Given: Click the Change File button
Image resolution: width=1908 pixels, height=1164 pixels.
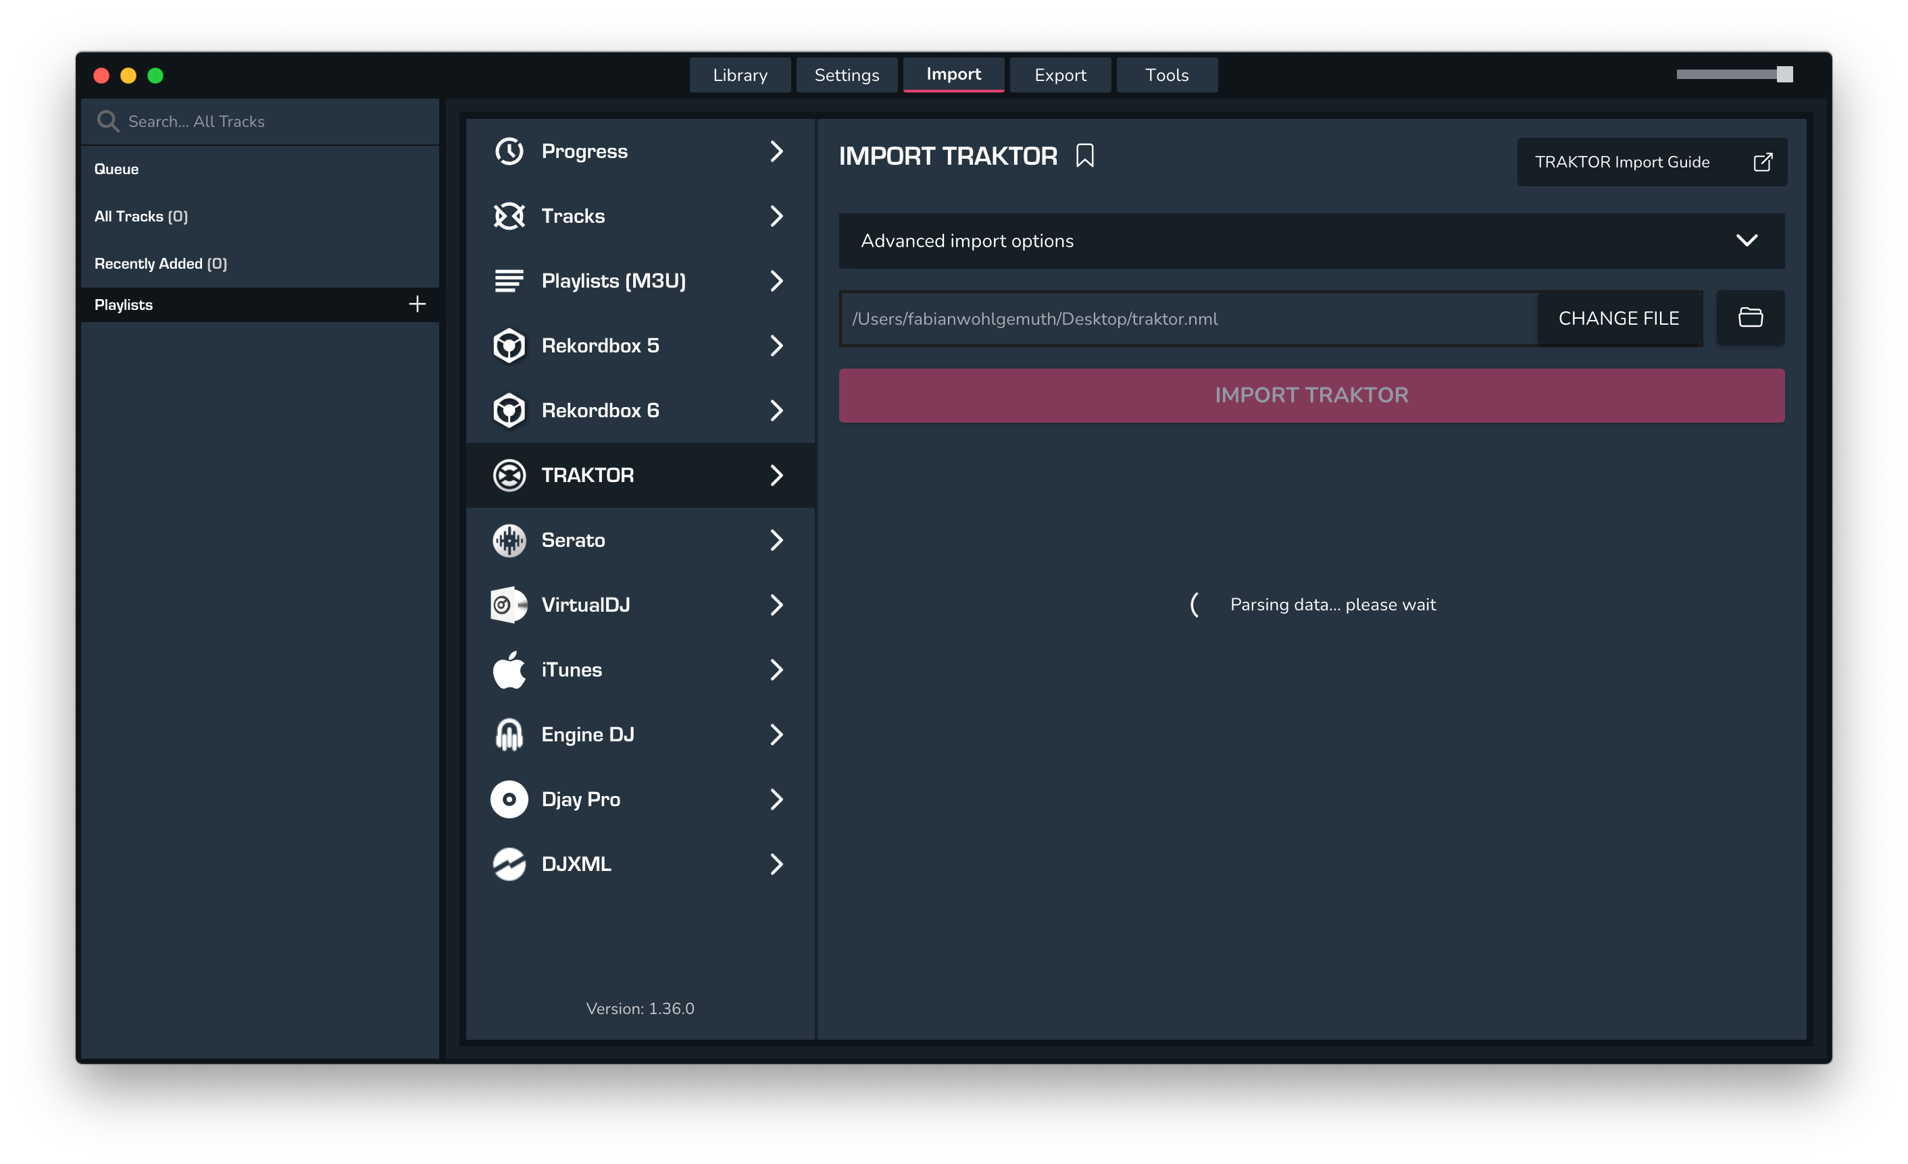Looking at the screenshot, I should 1618,318.
